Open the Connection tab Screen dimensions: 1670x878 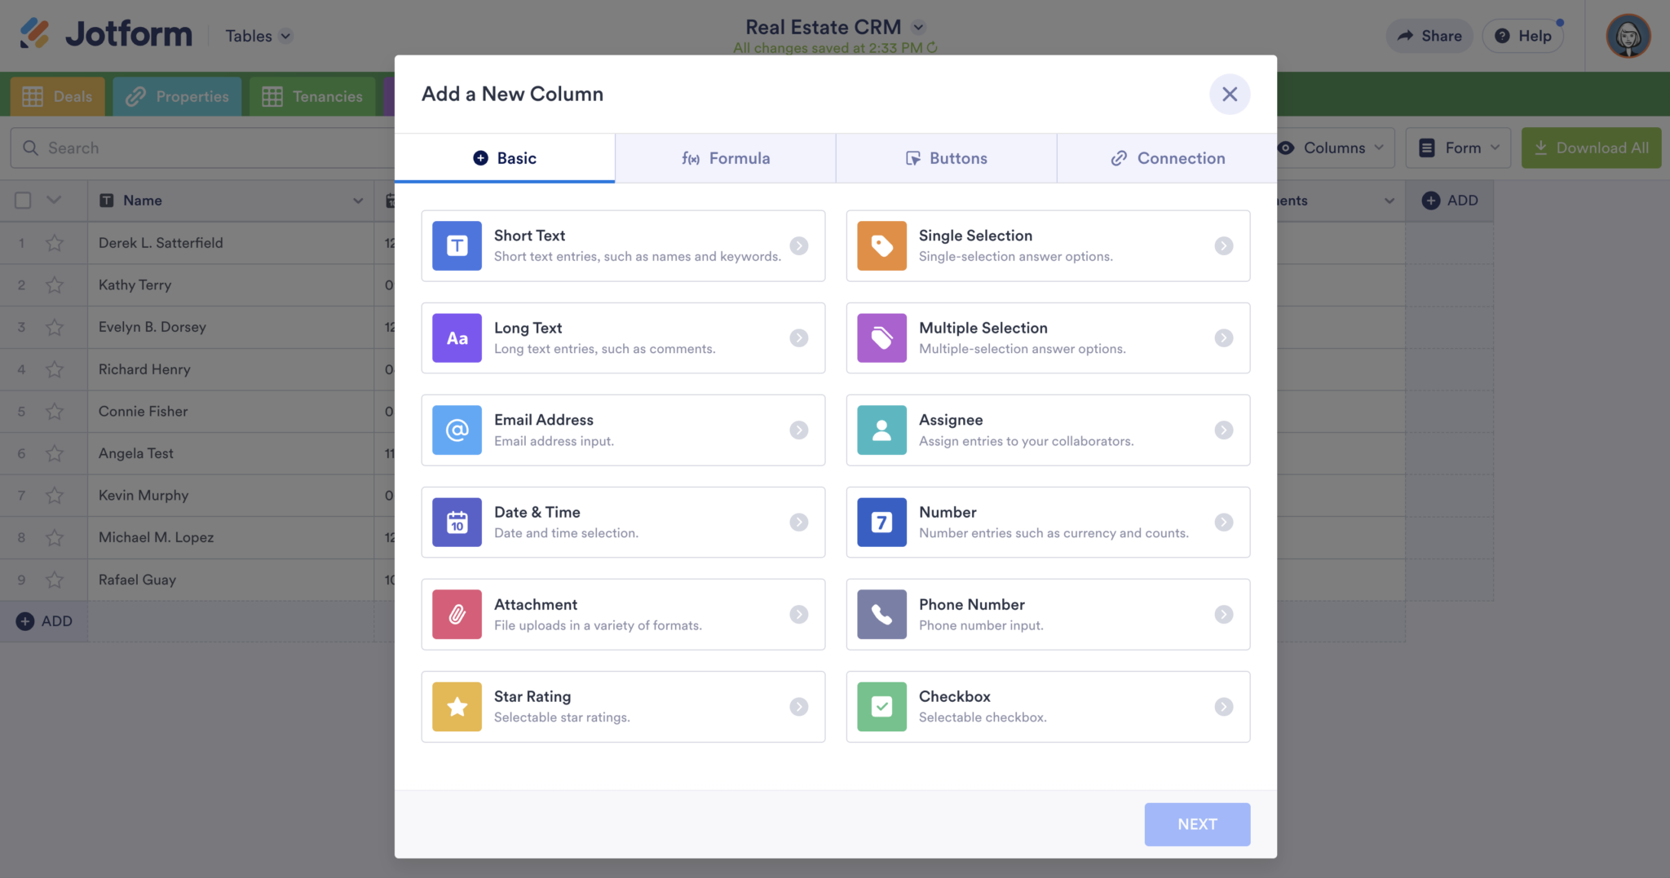(1167, 157)
